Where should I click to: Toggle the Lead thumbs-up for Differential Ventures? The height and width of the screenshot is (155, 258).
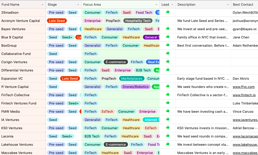coord(168,70)
